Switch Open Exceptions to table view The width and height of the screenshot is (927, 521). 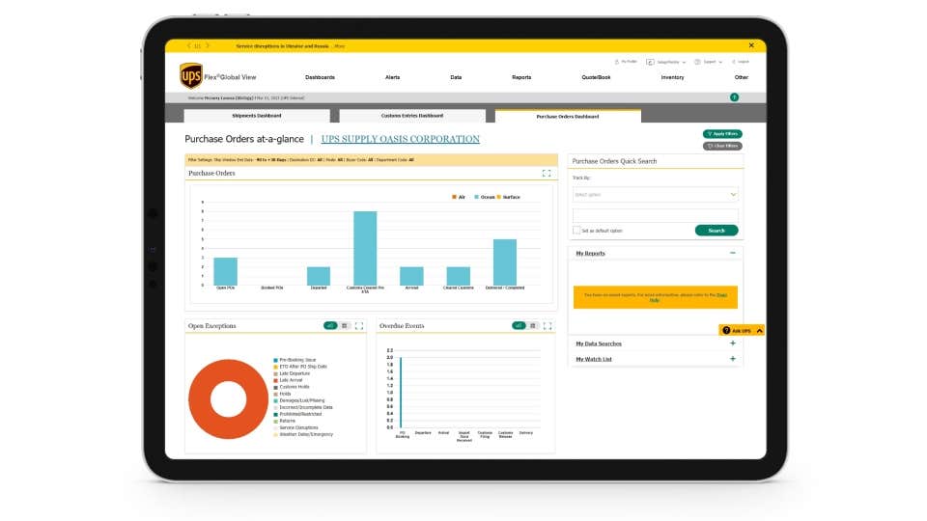coord(345,326)
